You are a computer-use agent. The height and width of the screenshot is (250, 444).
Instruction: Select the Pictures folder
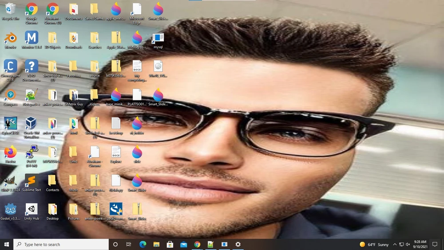73,212
